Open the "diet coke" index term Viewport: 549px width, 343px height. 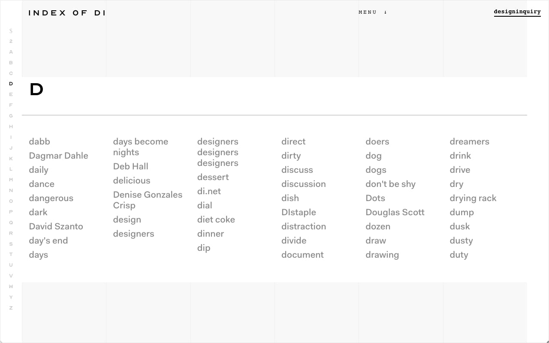(x=216, y=220)
